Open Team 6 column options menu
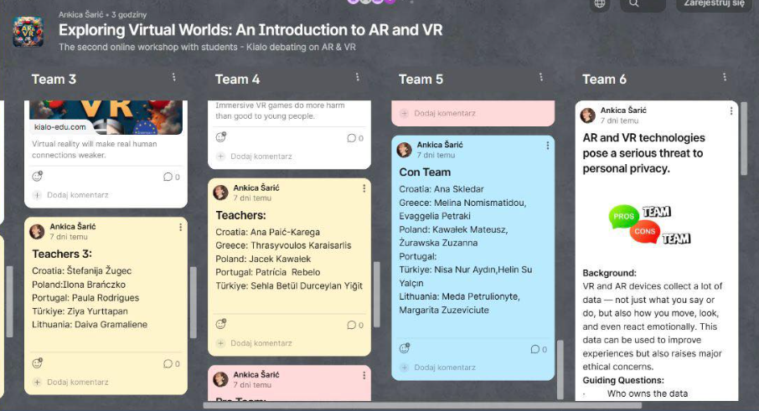The image size is (759, 411). tap(725, 78)
